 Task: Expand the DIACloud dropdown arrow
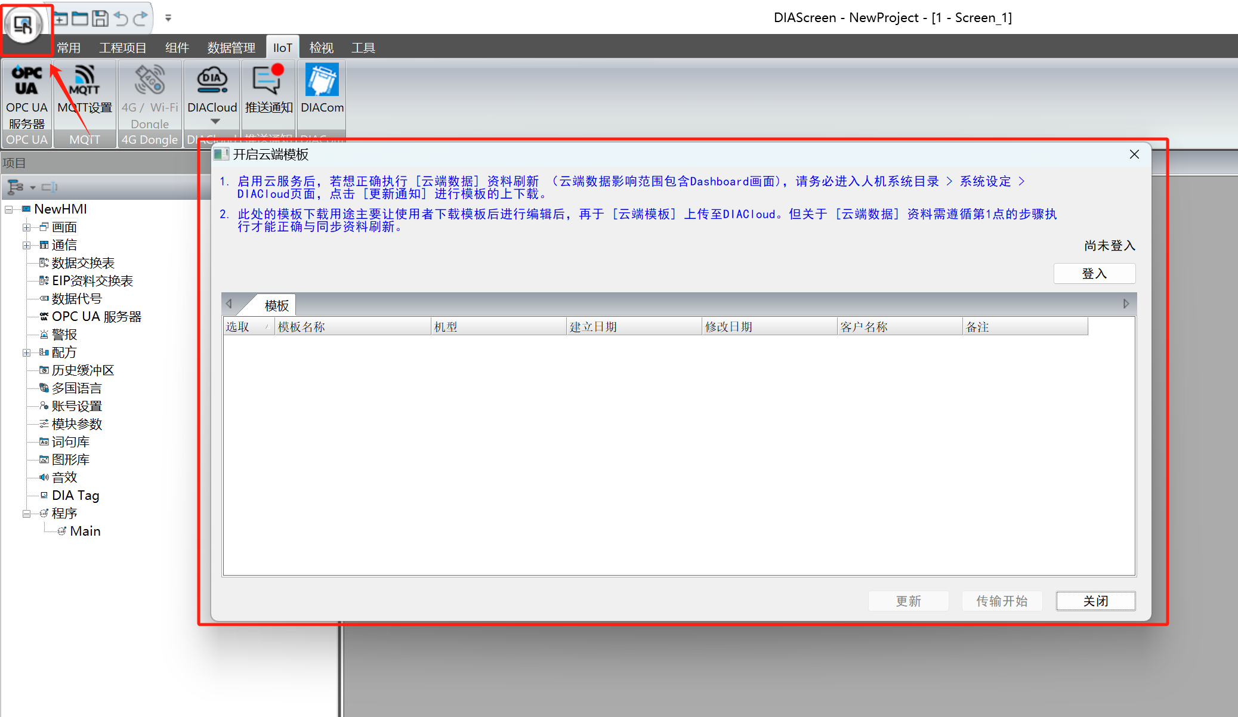tap(215, 121)
